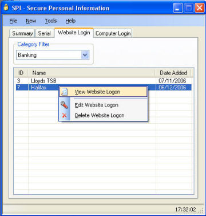
Task: Minimize the SPI window
Action: pyautogui.click(x=178, y=8)
